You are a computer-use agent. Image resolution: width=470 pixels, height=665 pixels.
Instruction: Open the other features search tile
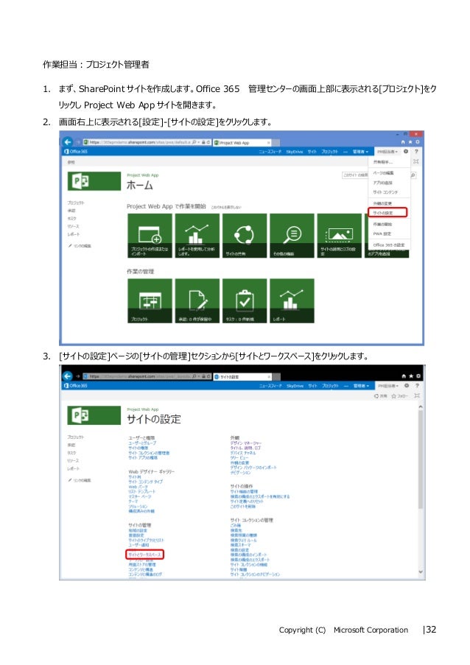pyautogui.click(x=292, y=236)
